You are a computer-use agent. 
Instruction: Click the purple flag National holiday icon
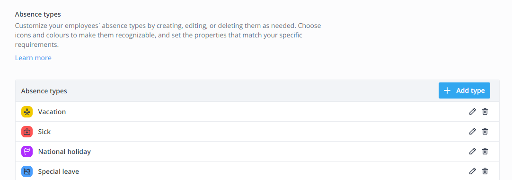point(27,152)
